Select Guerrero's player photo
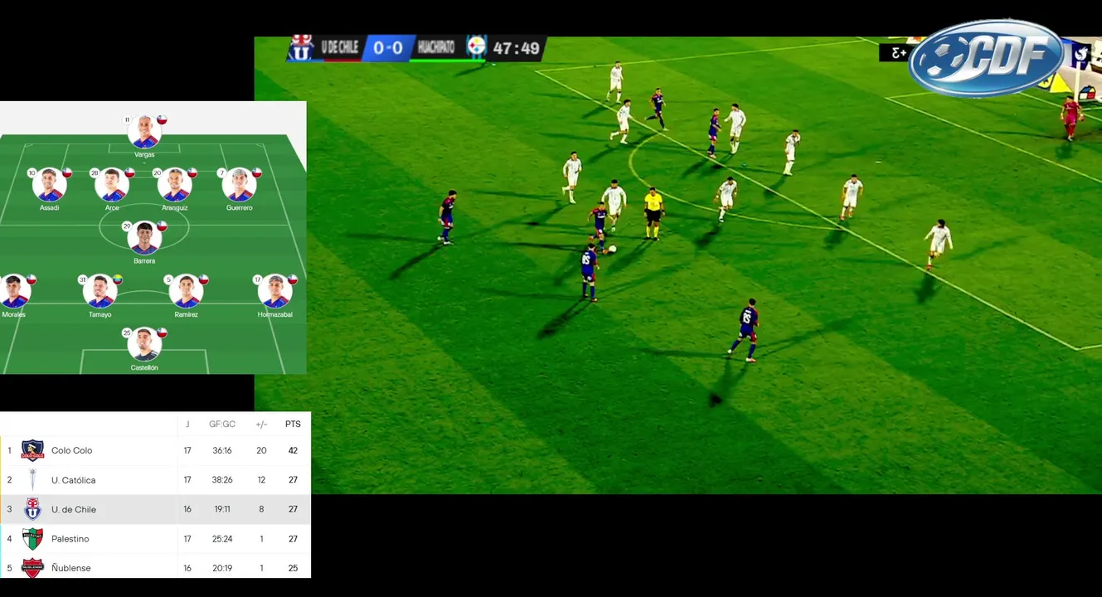Viewport: 1102px width, 597px height. [x=239, y=186]
